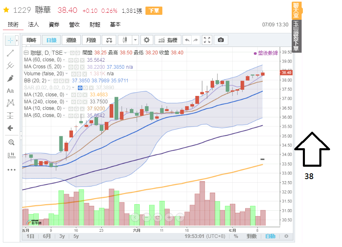Click the left-pointing back arrow tool

click(x=10, y=128)
